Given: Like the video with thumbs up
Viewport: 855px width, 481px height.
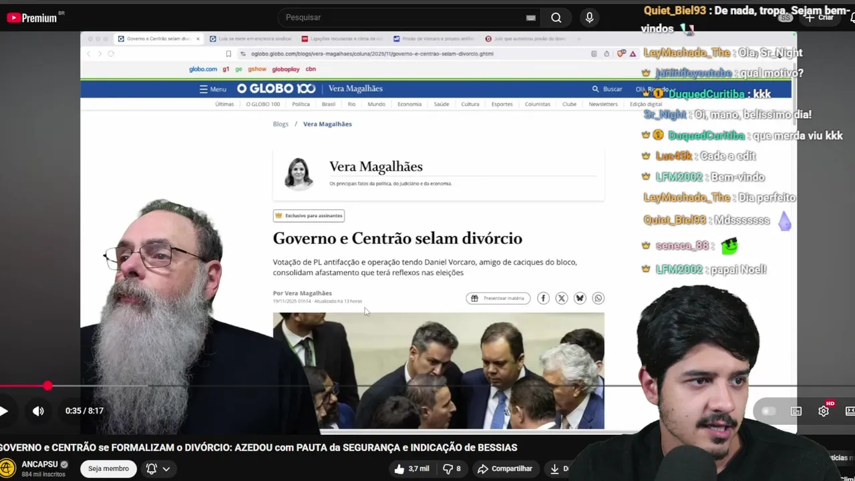Looking at the screenshot, I should [x=411, y=469].
